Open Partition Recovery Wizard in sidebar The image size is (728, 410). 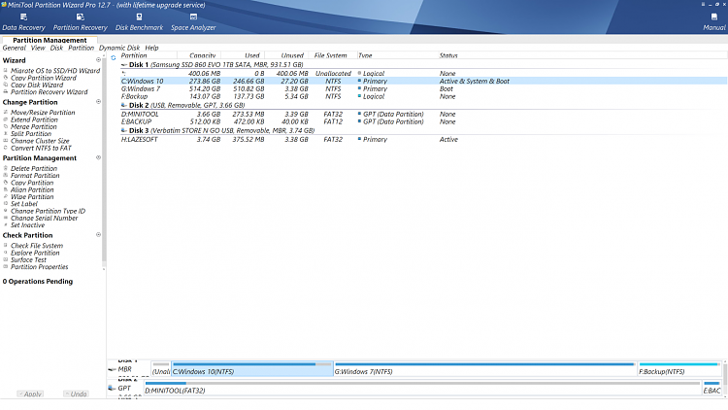(50, 92)
